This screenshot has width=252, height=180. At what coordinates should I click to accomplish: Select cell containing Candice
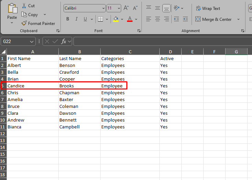pyautogui.click(x=33, y=86)
